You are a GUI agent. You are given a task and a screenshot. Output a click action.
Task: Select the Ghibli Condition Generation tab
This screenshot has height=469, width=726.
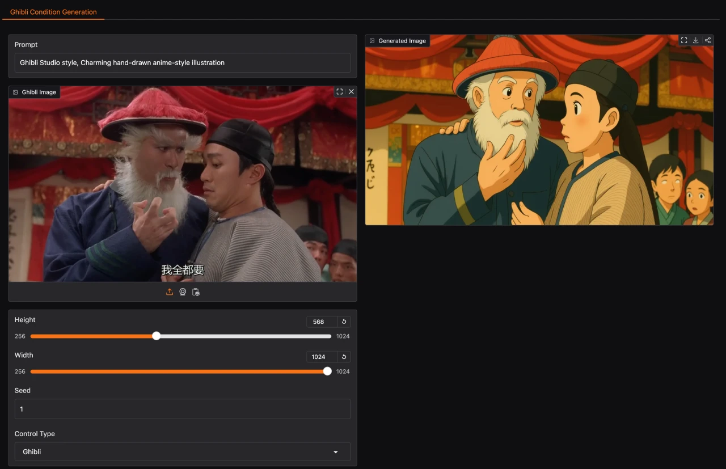coord(53,12)
